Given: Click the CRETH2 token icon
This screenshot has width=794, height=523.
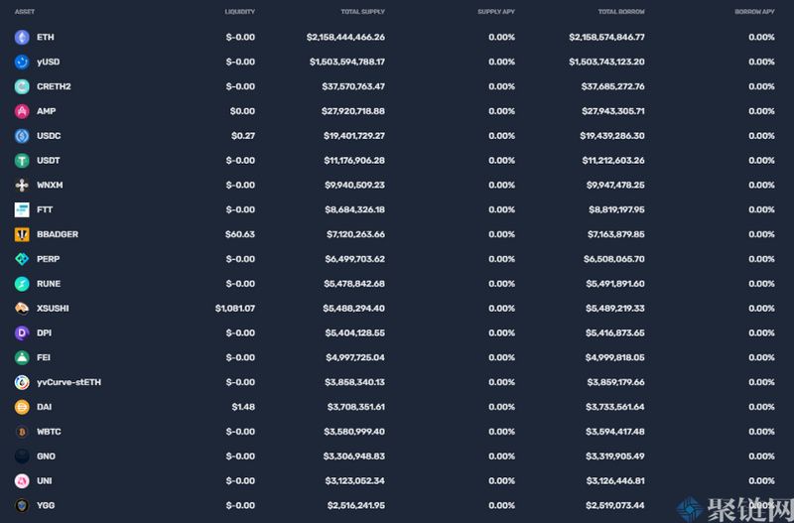Looking at the screenshot, I should [x=22, y=86].
